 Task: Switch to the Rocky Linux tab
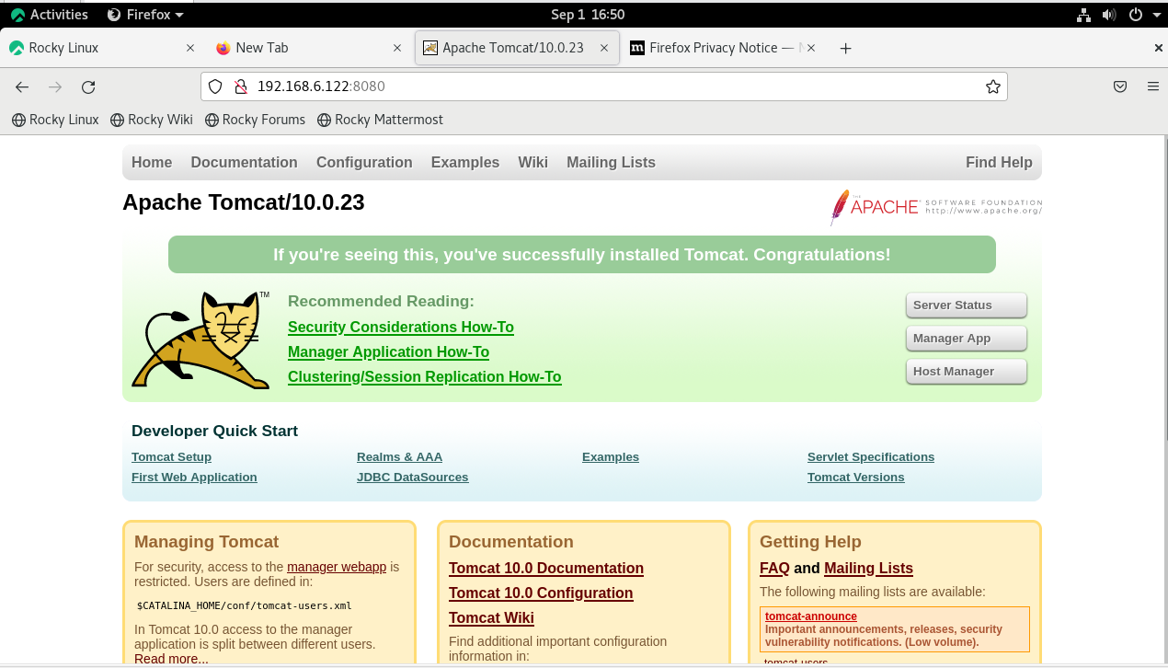(x=102, y=48)
